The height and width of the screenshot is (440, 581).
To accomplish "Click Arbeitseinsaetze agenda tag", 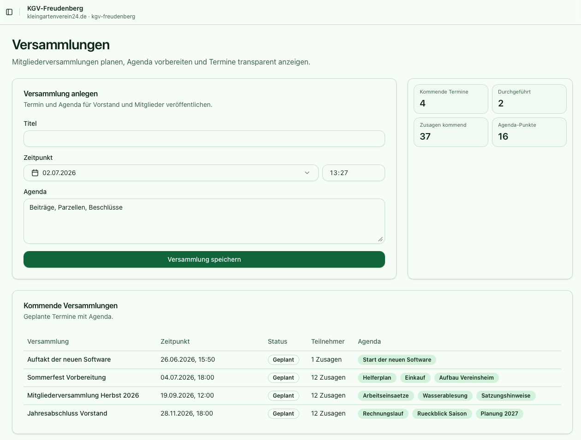I will [386, 396].
